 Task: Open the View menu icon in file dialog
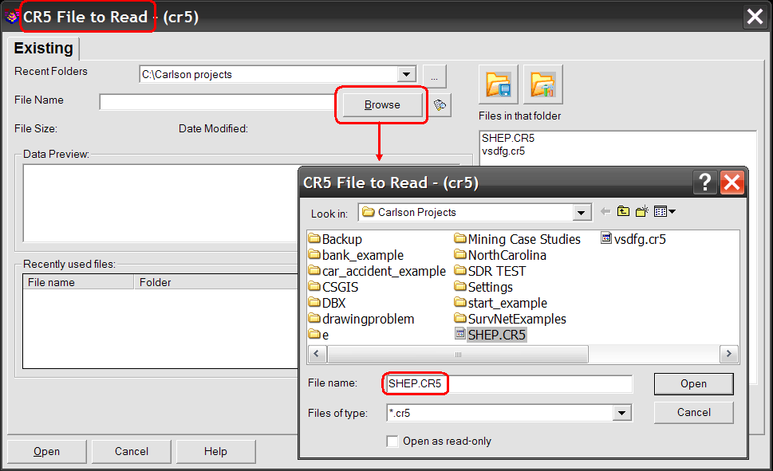click(665, 212)
